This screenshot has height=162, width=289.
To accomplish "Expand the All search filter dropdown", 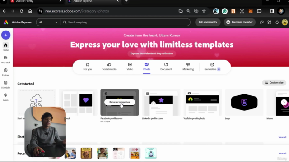I will tap(48, 22).
